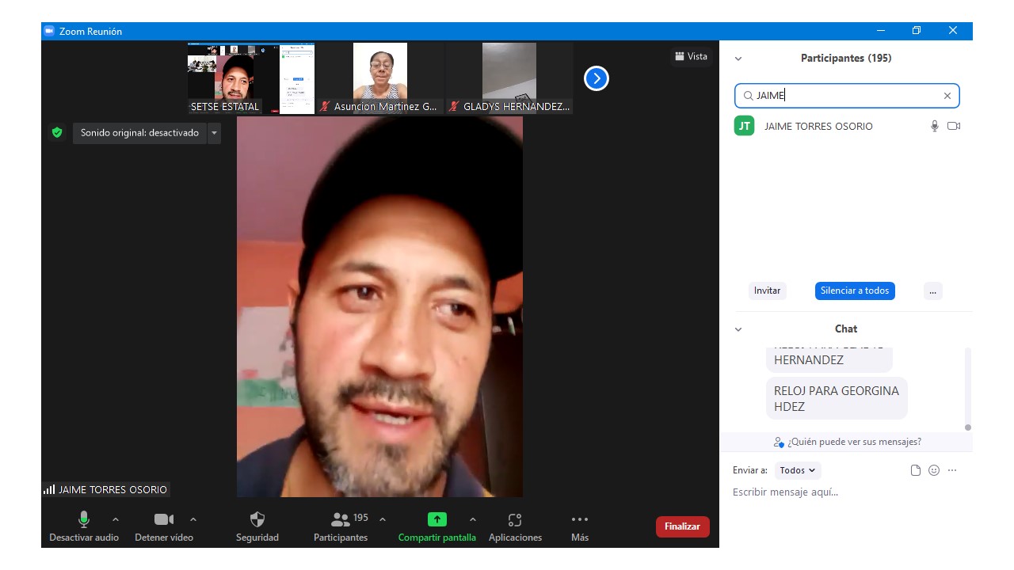Click ¿Quién puede ver sus mensajes? link
The height and width of the screenshot is (570, 1014).
pyautogui.click(x=854, y=442)
